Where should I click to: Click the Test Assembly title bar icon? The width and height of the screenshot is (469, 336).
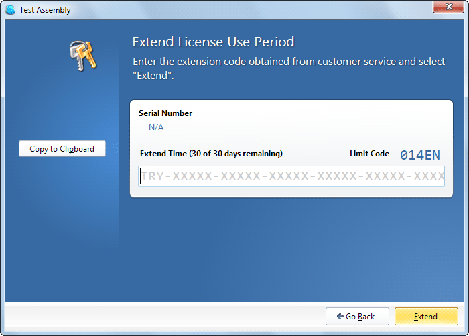pos(11,10)
